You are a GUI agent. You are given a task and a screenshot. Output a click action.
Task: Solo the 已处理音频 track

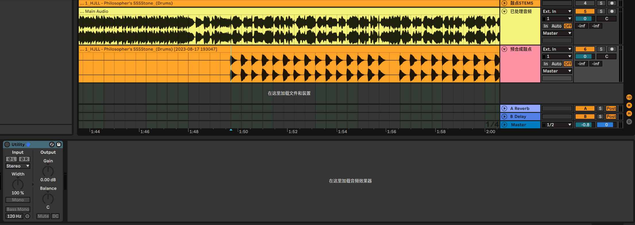(601, 11)
